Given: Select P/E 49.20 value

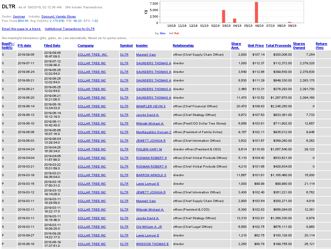Looking at the screenshot, I should click(77, 21).
